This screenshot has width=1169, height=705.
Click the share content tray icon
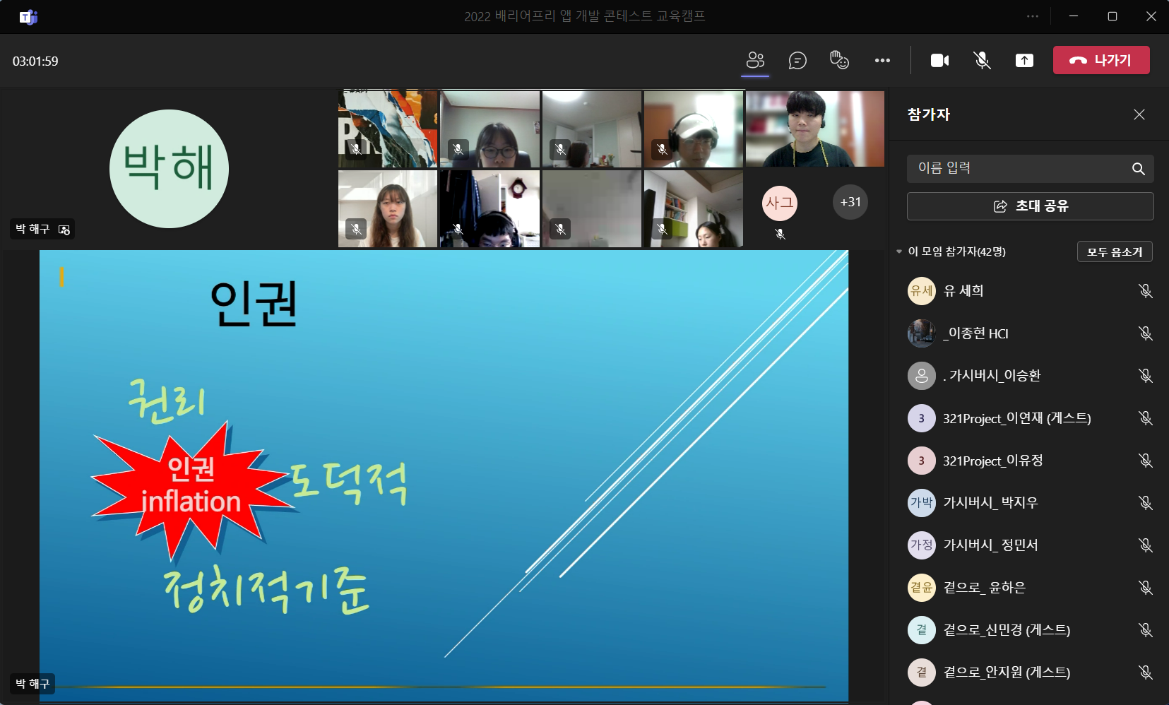point(1024,61)
